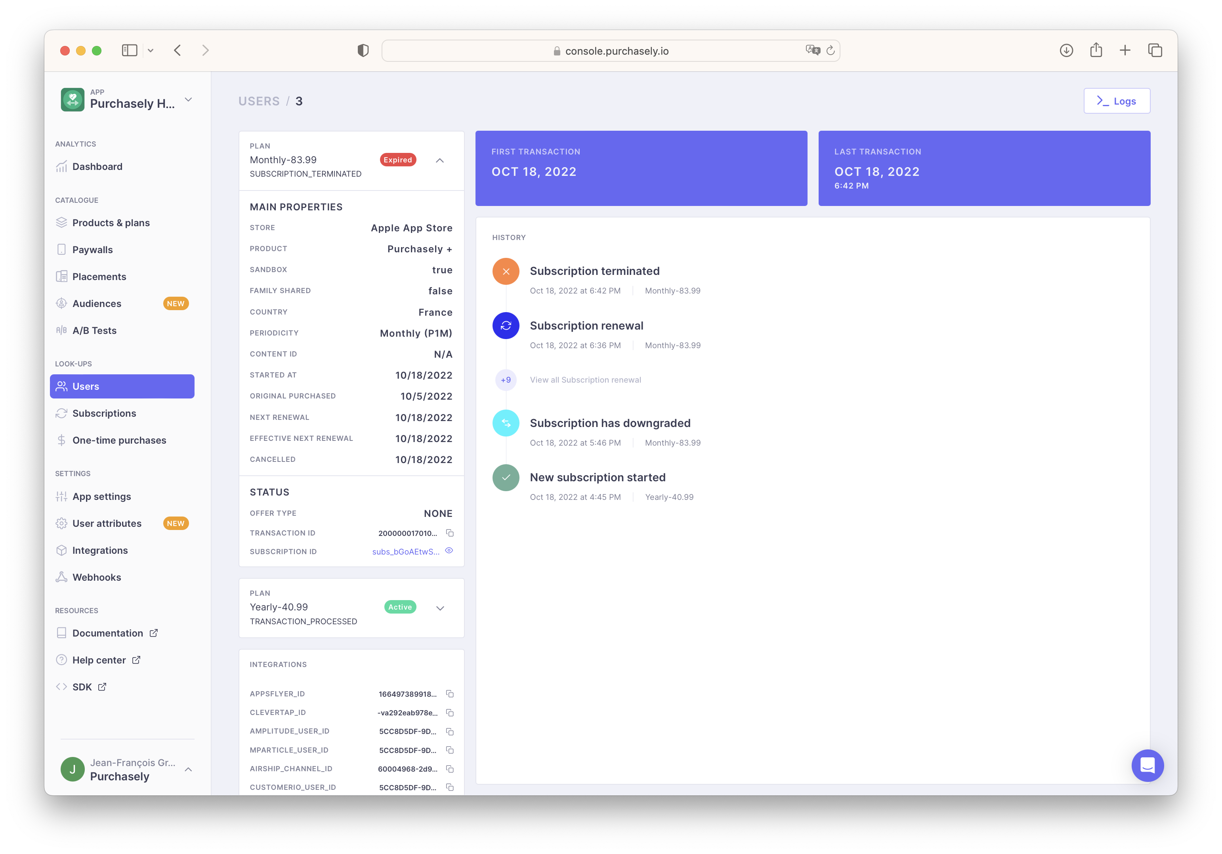1222x854 pixels.
Task: Click the One-time purchases dollar icon
Action: 62,440
